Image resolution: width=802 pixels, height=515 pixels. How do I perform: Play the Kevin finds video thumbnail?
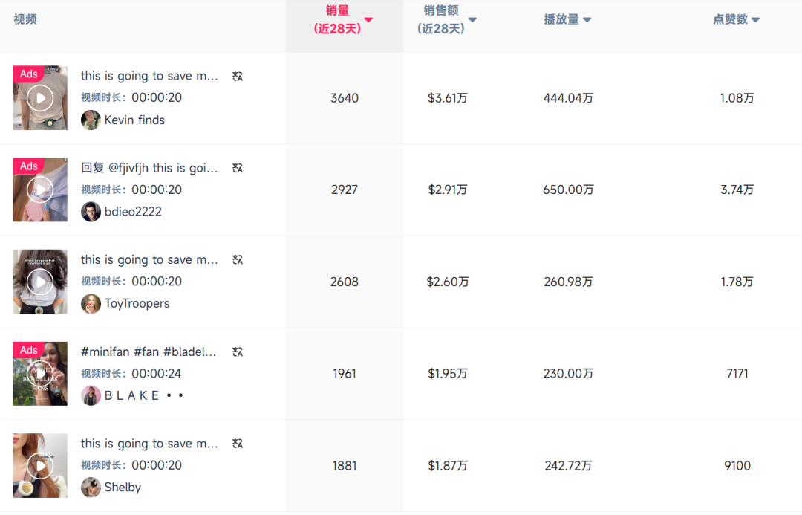pos(39,97)
